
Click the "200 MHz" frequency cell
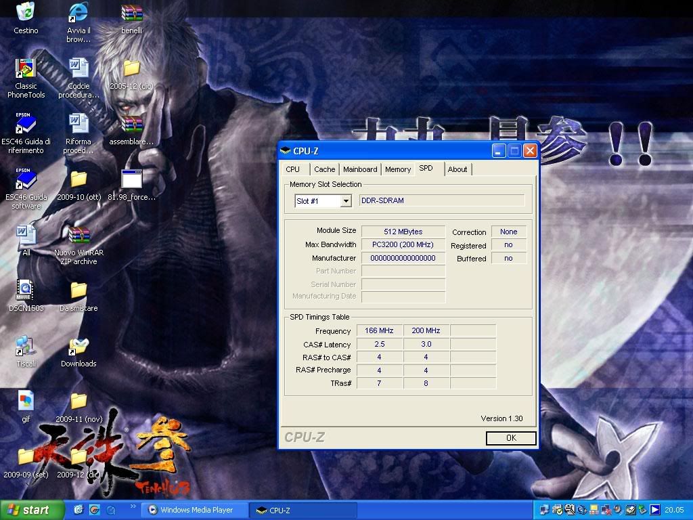(426, 330)
